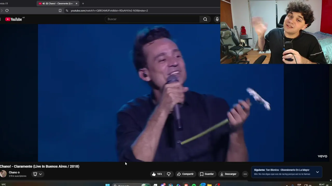This screenshot has height=186, width=332.
Task: Click the YouTube logo to go home
Action: [13, 19]
